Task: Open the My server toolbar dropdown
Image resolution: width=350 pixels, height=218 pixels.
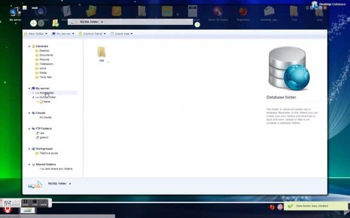Action: click(x=63, y=34)
